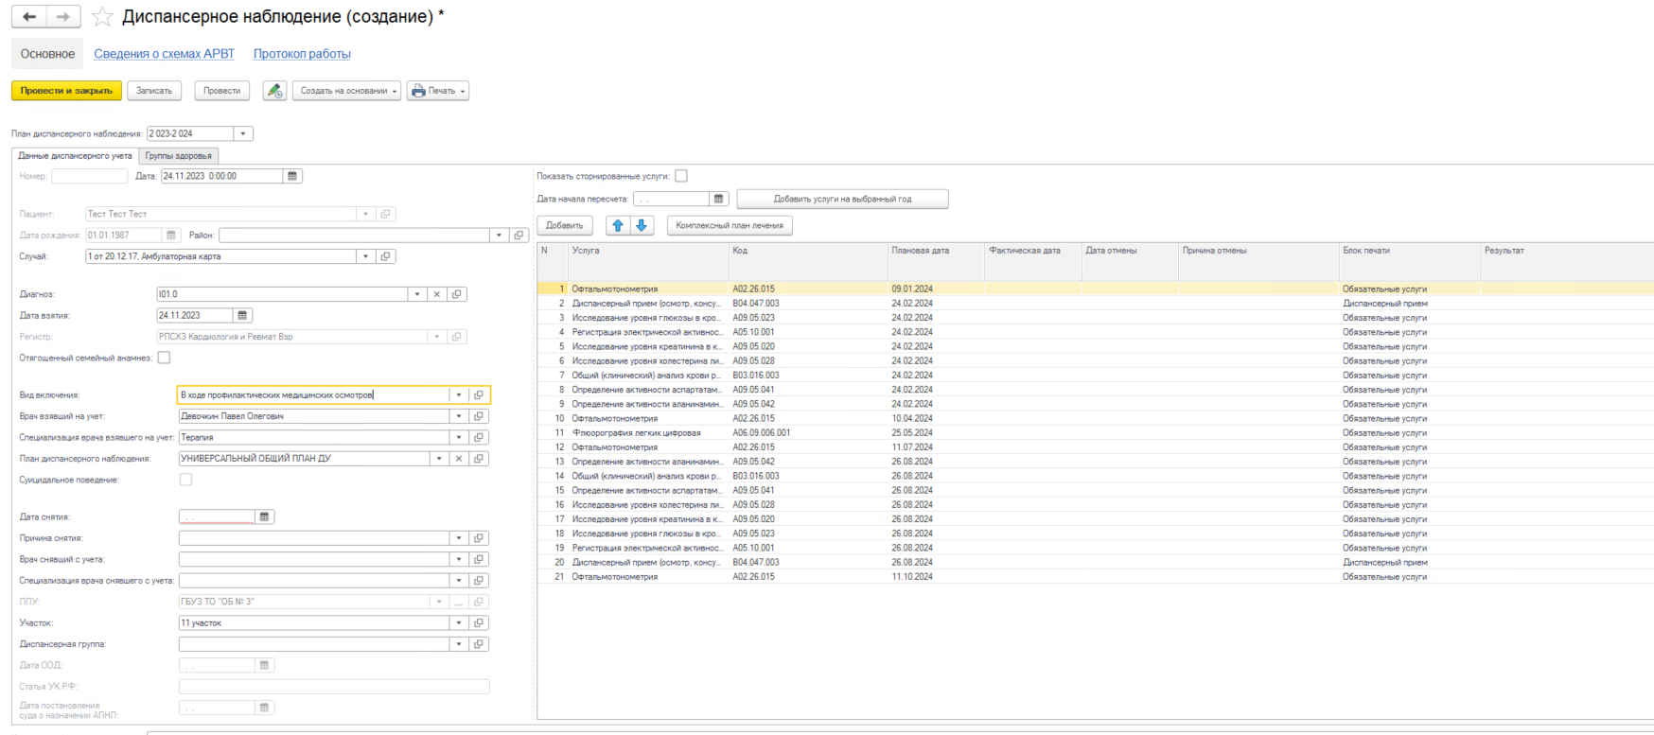Open Специализация врача снявшего с учета record icon
This screenshot has width=1654, height=735.
coord(479,581)
